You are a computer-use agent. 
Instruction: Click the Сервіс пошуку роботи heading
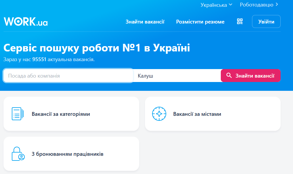click(x=97, y=48)
